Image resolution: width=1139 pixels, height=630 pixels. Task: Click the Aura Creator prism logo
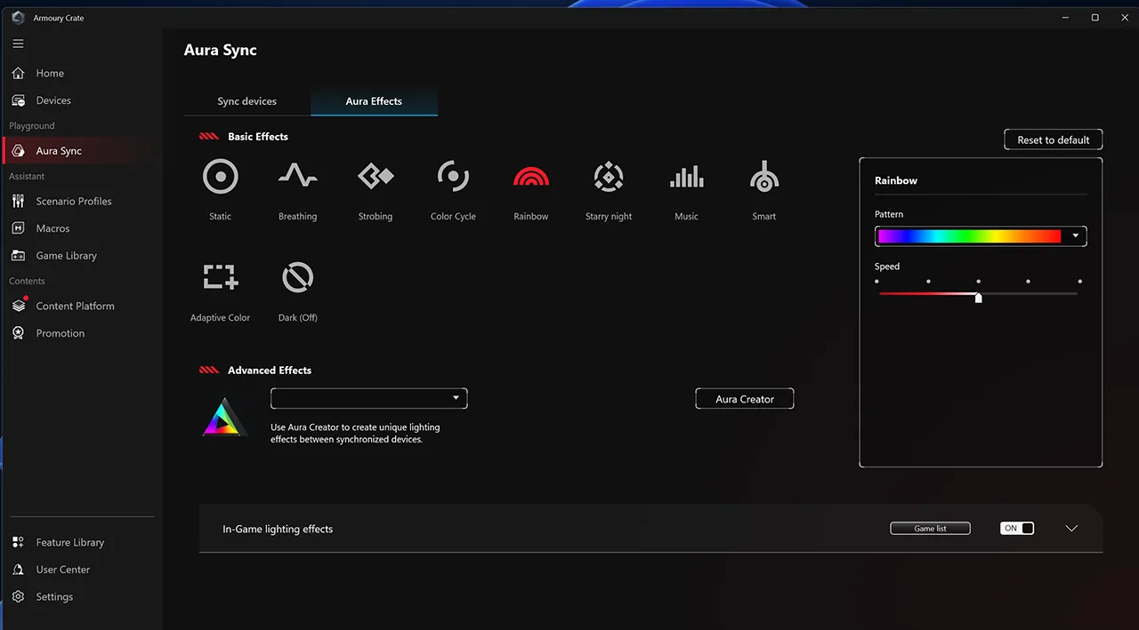[x=224, y=417]
